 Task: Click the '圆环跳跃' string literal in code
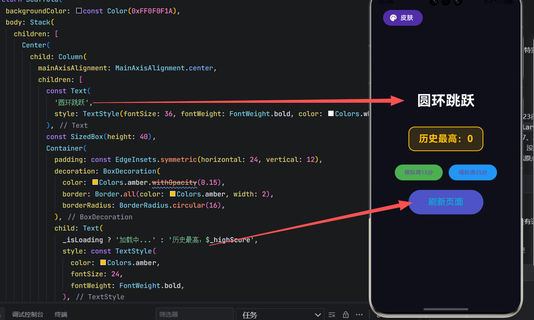(x=72, y=102)
